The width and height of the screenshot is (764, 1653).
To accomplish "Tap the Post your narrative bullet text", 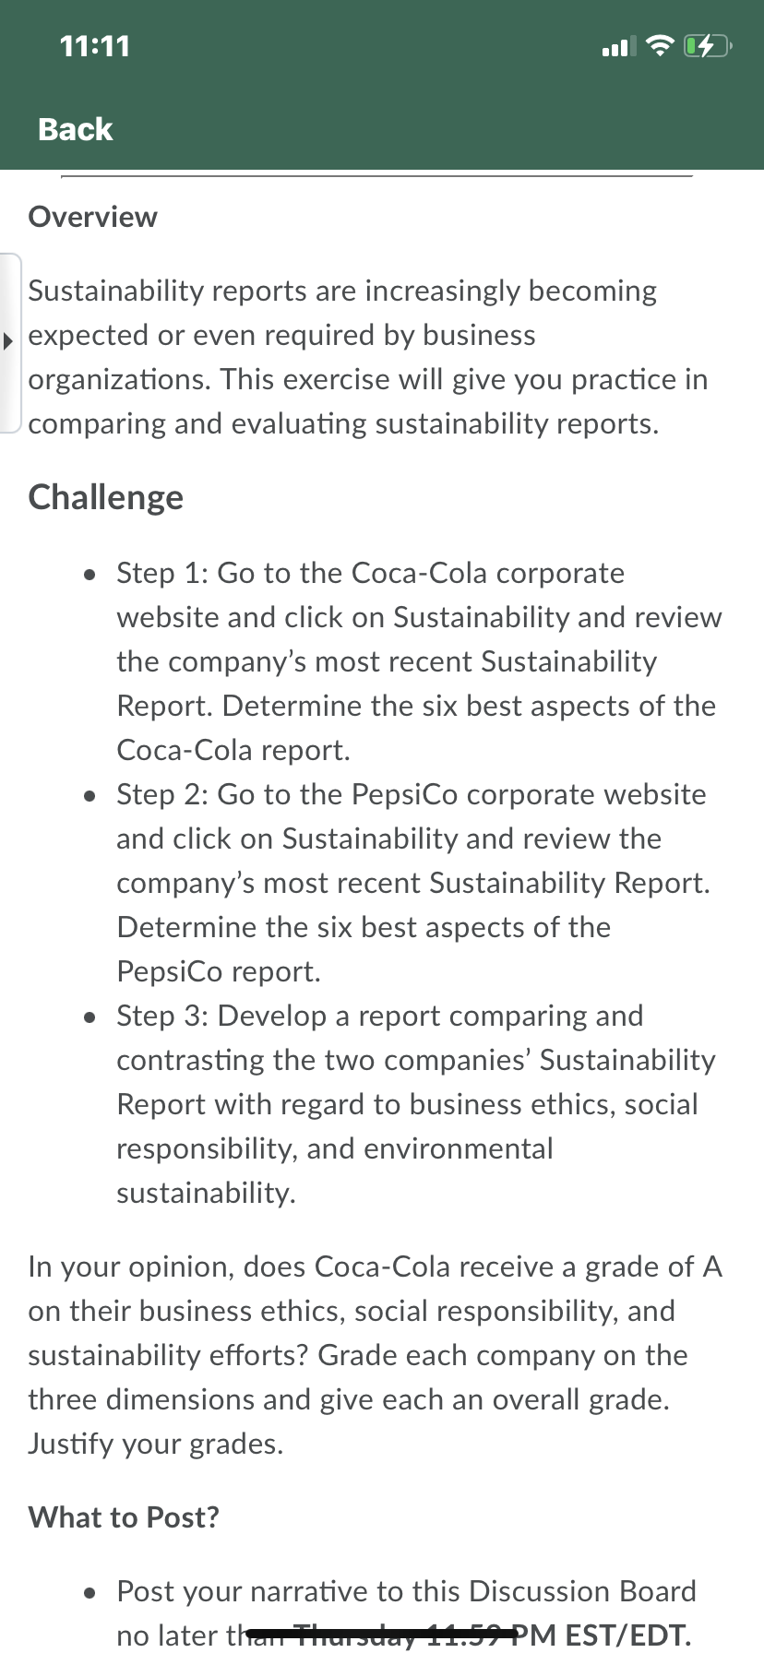I will coord(406,1613).
